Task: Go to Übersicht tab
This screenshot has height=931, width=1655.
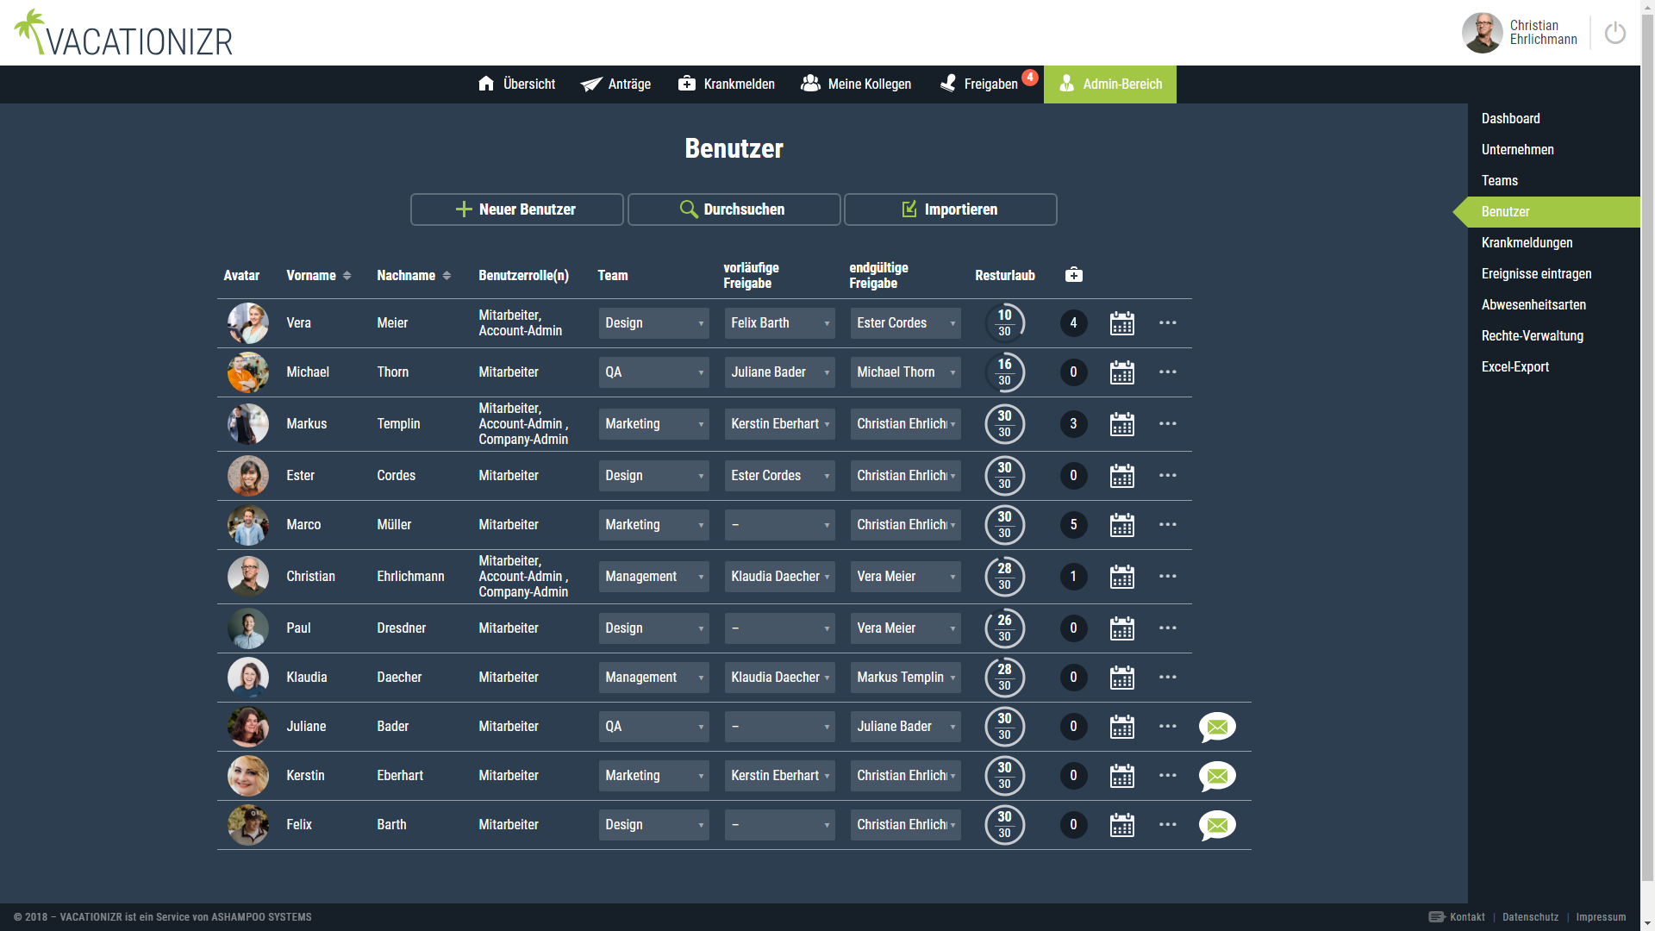Action: [516, 84]
